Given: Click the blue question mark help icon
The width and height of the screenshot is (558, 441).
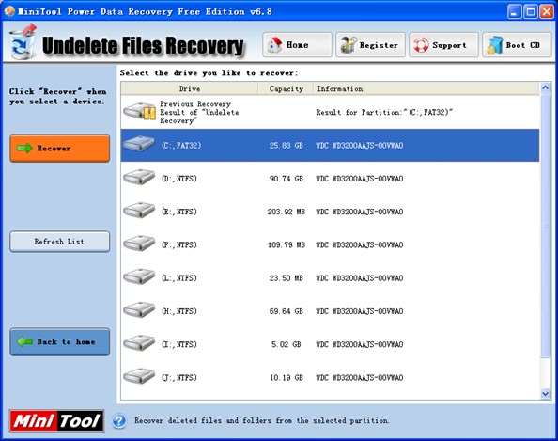Looking at the screenshot, I should [119, 421].
